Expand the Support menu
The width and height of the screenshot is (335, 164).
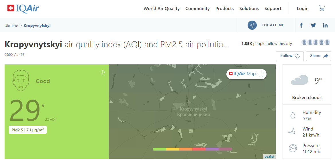[273, 9]
